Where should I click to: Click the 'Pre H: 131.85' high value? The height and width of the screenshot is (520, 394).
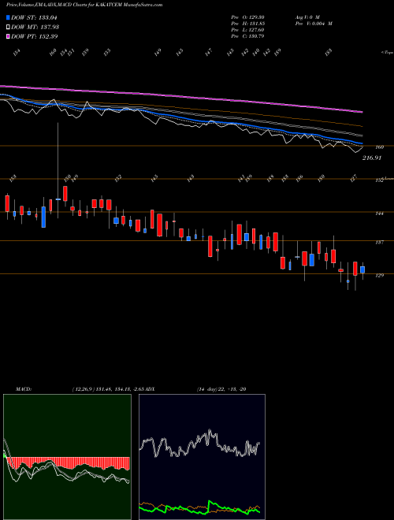tap(247, 24)
